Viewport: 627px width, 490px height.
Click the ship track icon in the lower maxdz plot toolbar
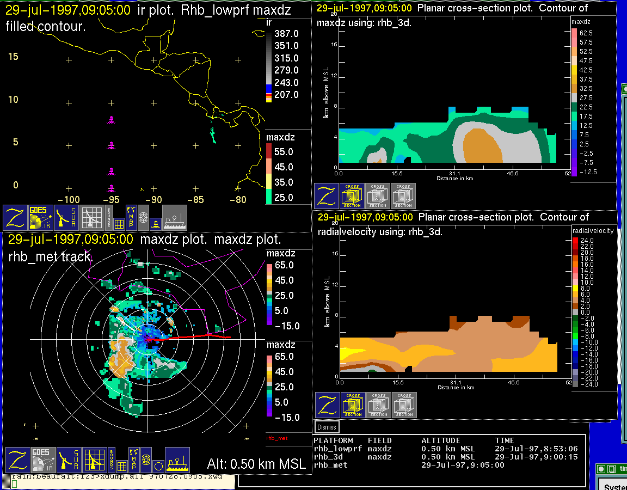click(x=177, y=460)
